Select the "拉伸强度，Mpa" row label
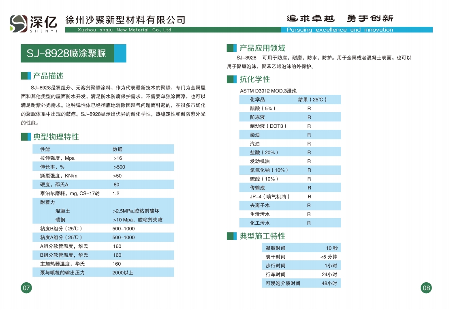Image resolution: width=453 pixels, height=320 pixels. (57, 158)
